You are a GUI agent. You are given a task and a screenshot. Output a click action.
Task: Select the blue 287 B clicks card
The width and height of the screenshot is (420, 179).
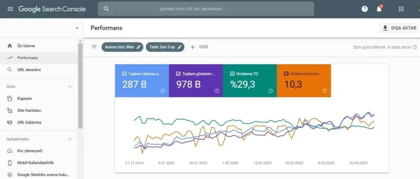click(x=142, y=81)
